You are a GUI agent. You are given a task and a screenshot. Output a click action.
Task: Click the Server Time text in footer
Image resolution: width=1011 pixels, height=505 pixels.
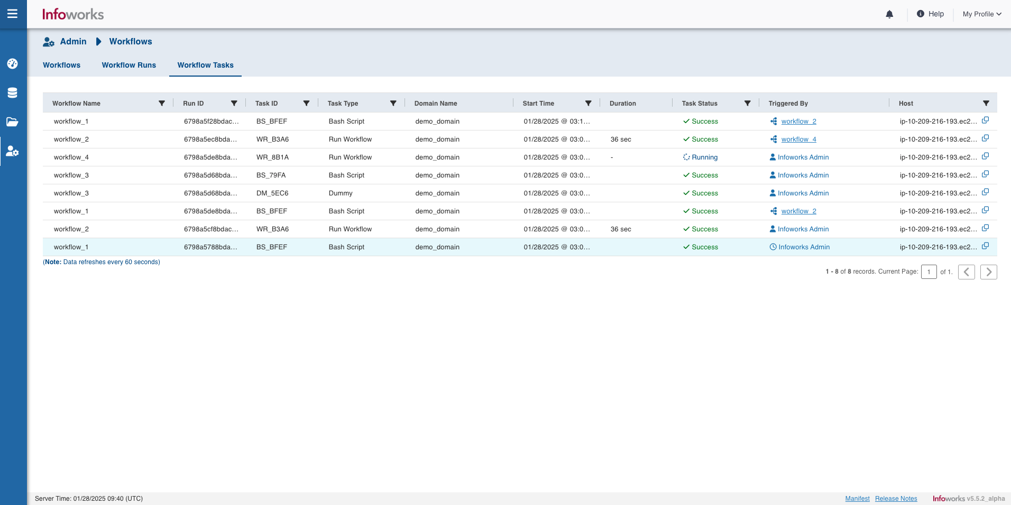tap(89, 499)
